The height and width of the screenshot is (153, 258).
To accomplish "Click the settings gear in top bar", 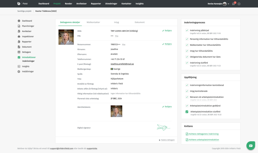I will click(239, 4).
